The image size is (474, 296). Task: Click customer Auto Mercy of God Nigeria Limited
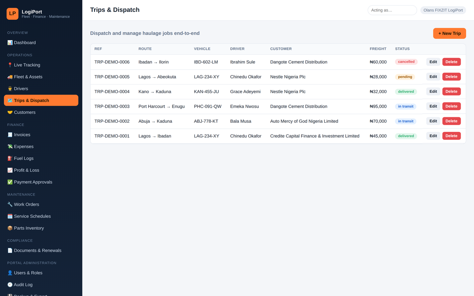tap(304, 121)
